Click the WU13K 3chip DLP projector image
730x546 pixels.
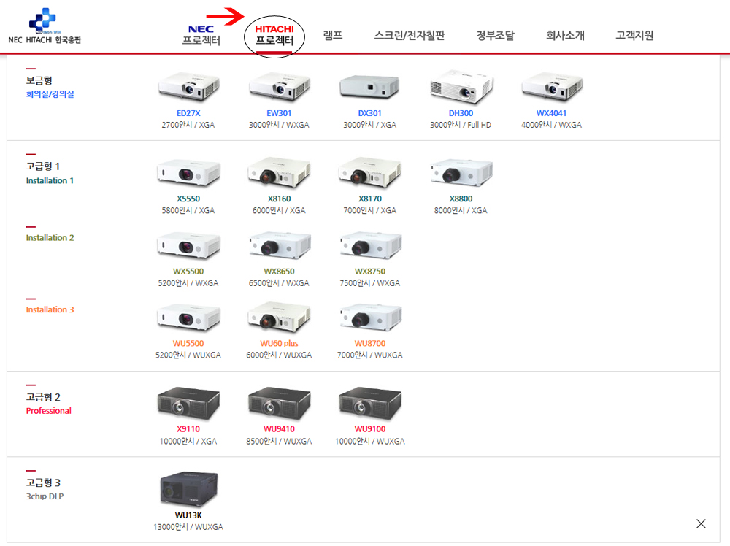pos(188,488)
